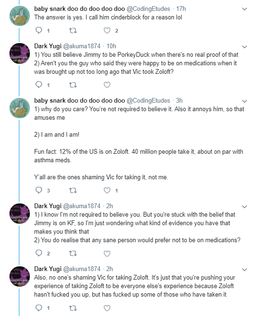261x316 pixels.
Task: Like the tweet ending 'not me.'
Action: [107, 190]
